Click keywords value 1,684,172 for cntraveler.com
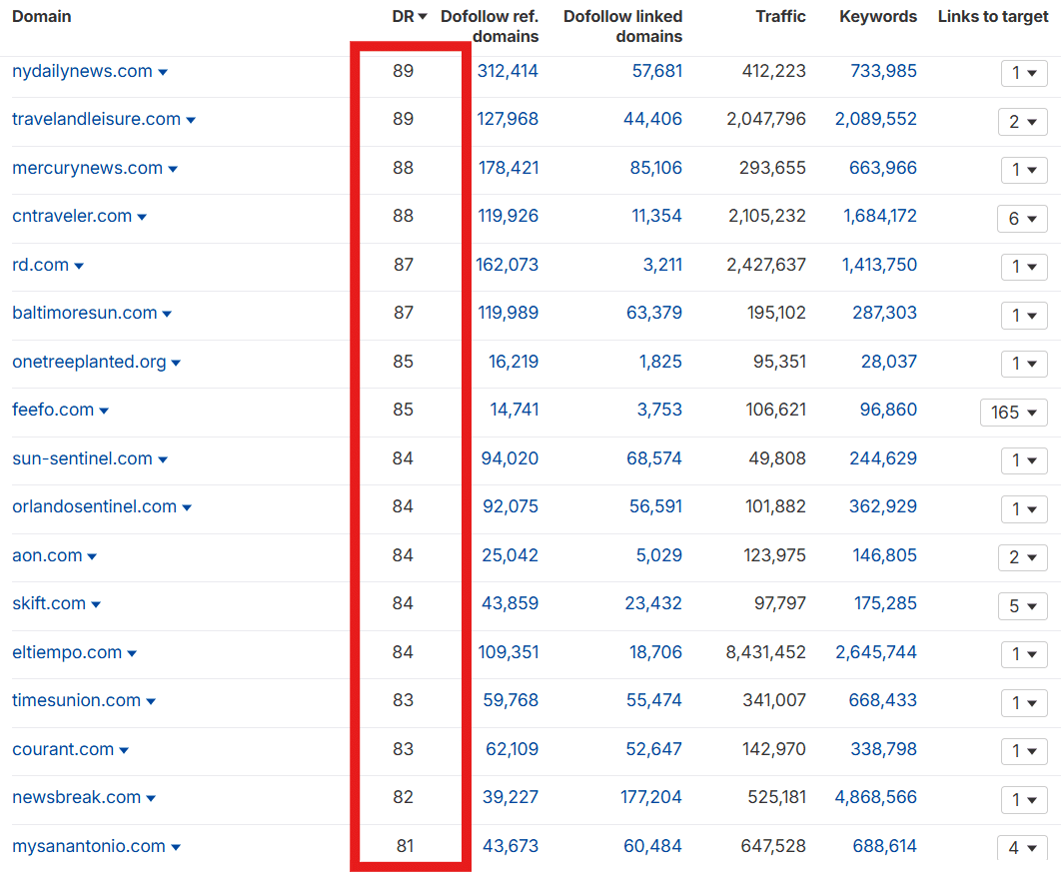The height and width of the screenshot is (872, 1061). point(879,216)
